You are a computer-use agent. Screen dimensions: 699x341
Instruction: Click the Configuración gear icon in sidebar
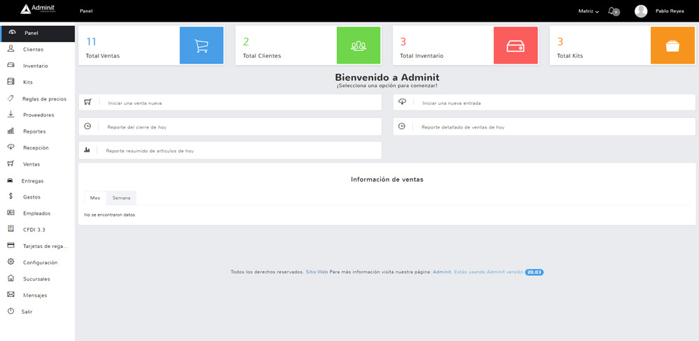click(10, 262)
